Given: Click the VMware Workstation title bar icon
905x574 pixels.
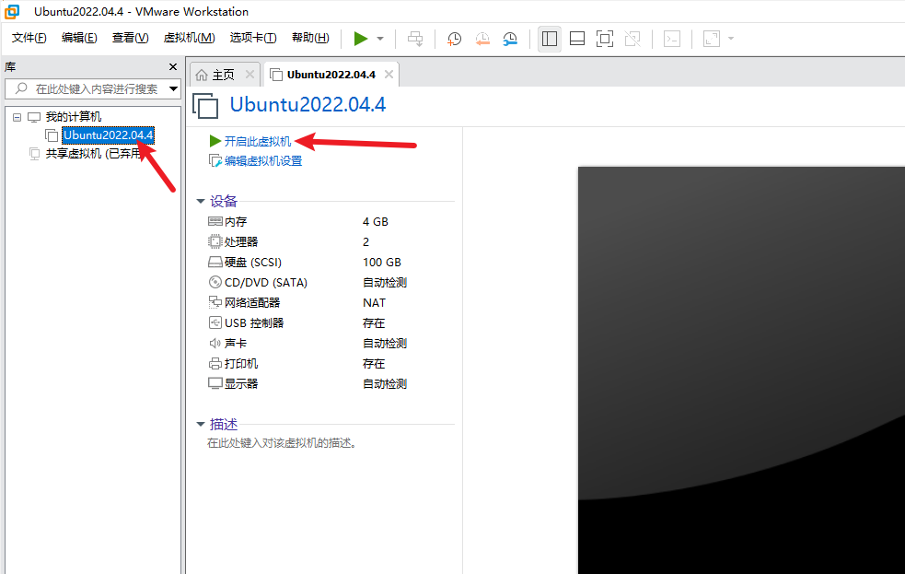Looking at the screenshot, I should coord(12,12).
